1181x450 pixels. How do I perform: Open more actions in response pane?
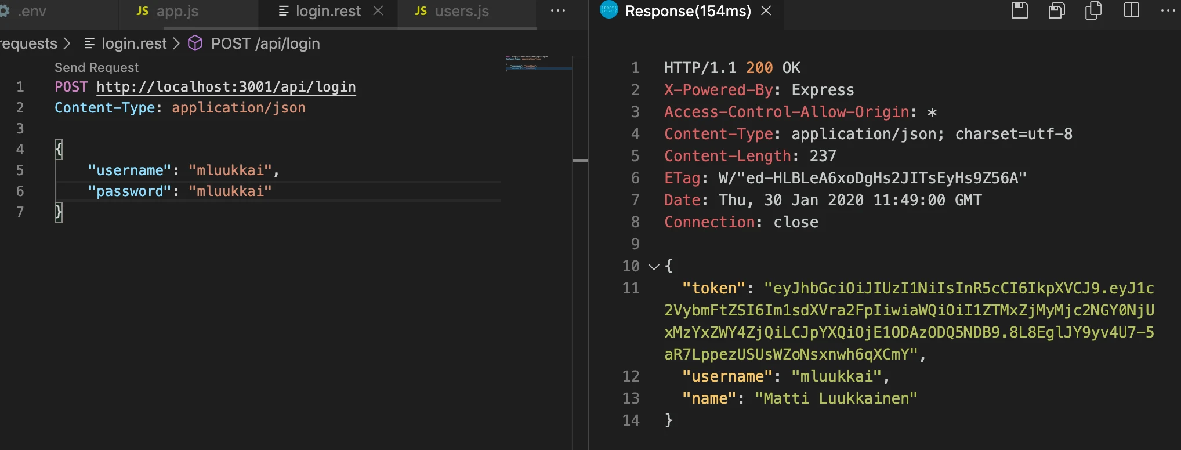click(x=1168, y=10)
